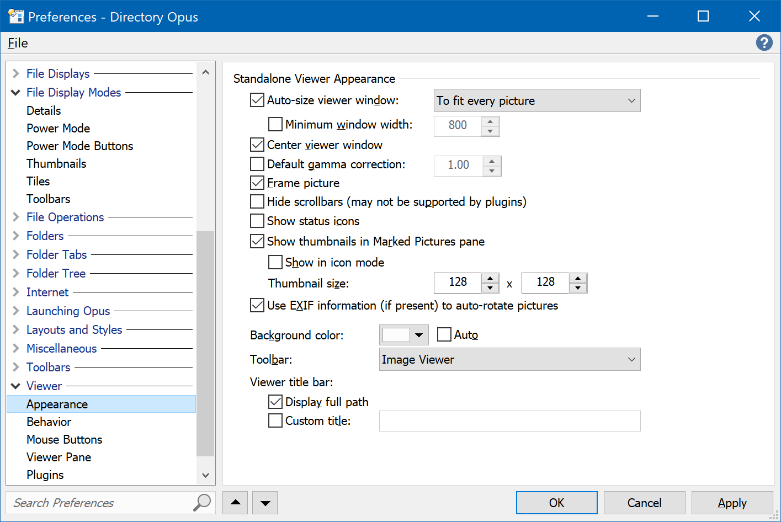Image resolution: width=781 pixels, height=522 pixels.
Task: Expand the Layouts and Styles category
Action: tap(16, 329)
